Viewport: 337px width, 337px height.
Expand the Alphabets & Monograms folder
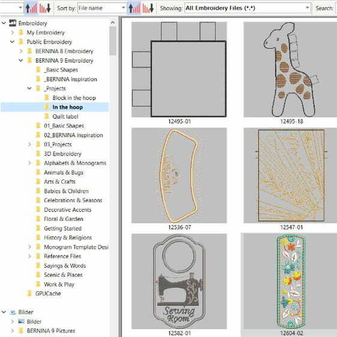pos(29,163)
